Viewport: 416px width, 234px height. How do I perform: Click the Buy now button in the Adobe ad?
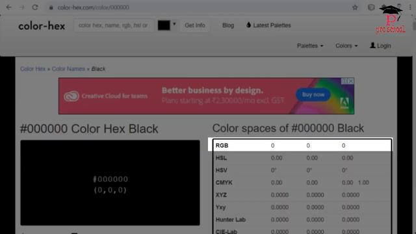point(313,95)
